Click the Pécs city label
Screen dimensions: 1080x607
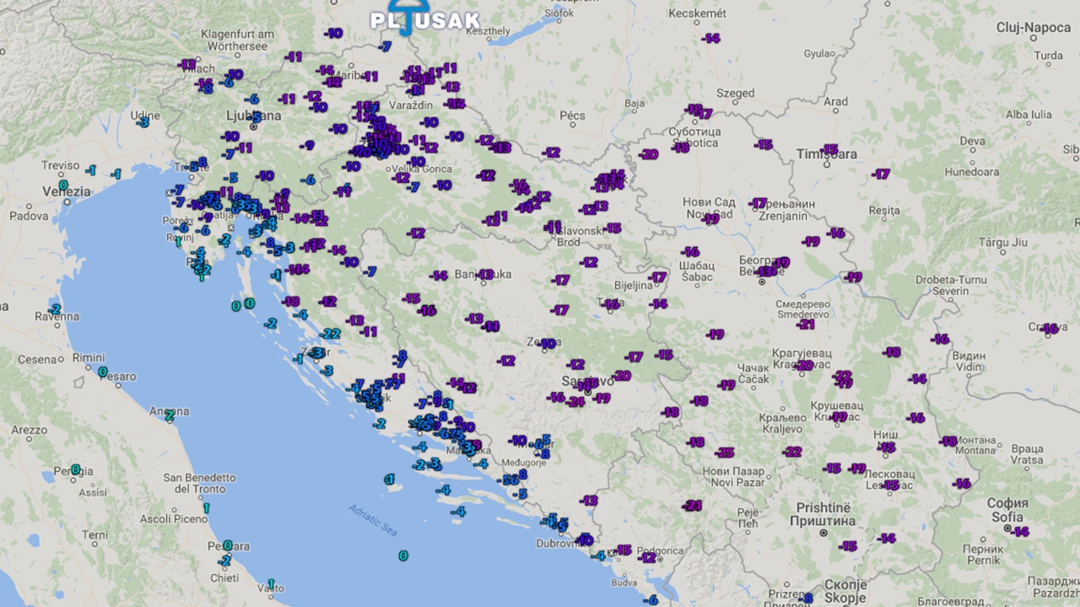click(x=572, y=115)
